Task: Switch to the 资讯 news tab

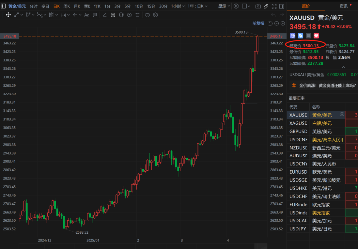Action: point(344,6)
